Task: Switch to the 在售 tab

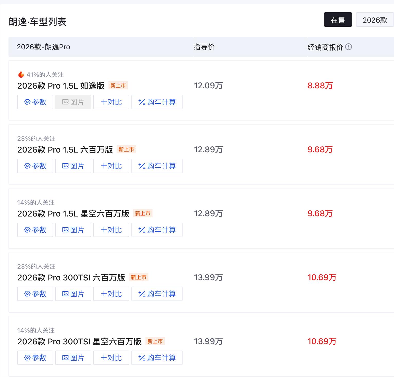Action: (x=338, y=20)
